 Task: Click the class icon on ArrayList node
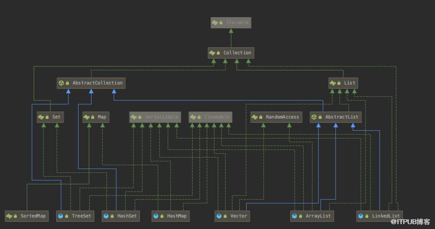coord(295,216)
